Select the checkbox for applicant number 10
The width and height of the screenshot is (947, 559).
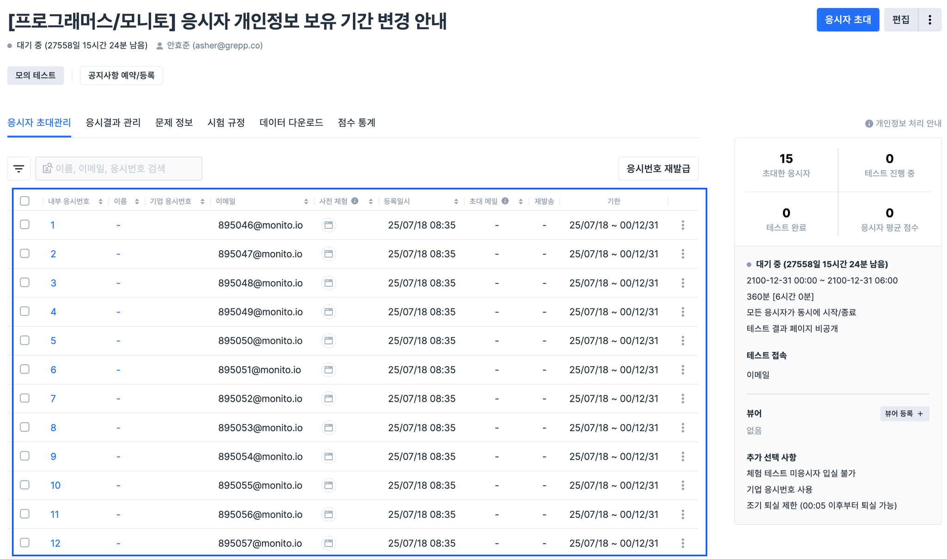tap(25, 485)
